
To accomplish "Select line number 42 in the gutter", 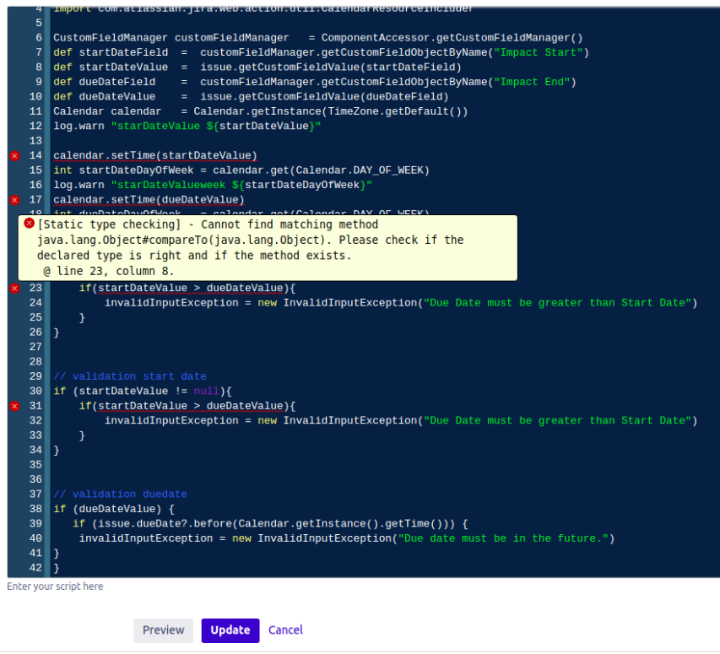I will (35, 567).
